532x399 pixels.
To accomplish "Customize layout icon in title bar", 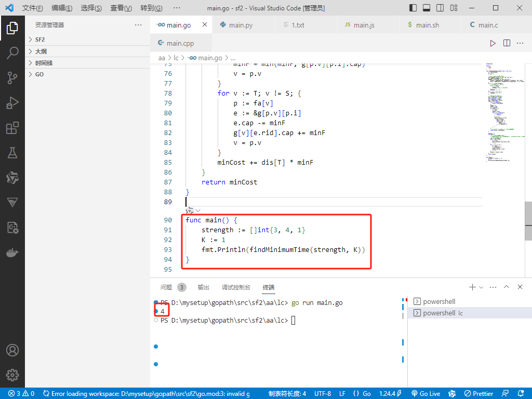I will click(454, 8).
